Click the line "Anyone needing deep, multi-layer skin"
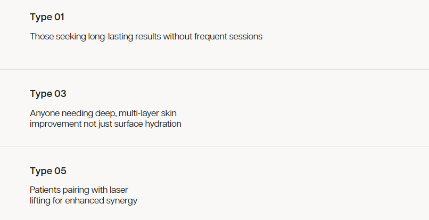Image resolution: width=429 pixels, height=220 pixels. (107, 113)
